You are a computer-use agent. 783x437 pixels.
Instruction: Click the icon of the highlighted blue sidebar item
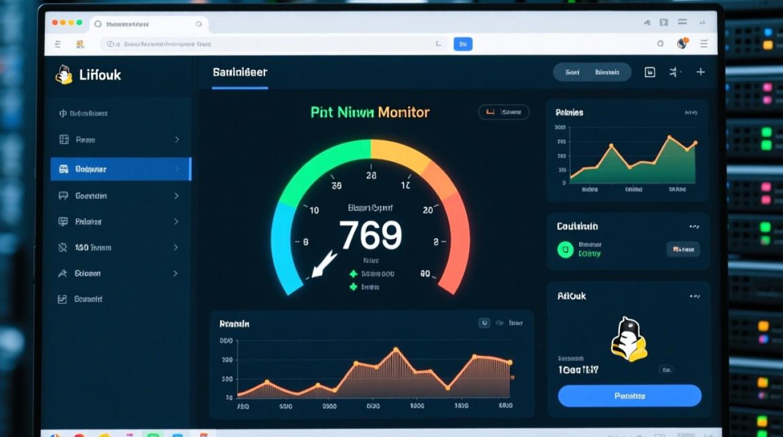pos(64,170)
